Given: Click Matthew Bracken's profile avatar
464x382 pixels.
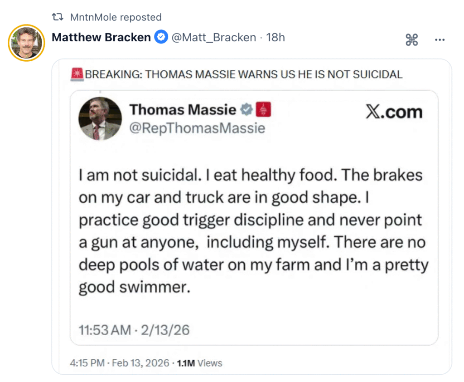Looking at the screenshot, I should (x=27, y=43).
